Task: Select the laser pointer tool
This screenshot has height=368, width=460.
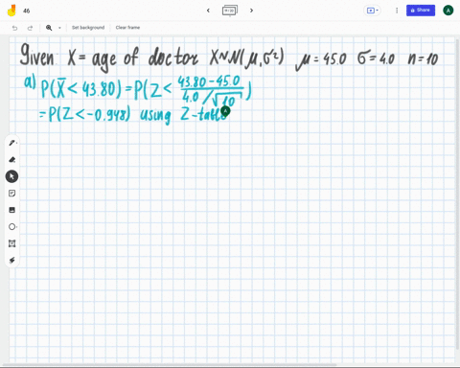Action: click(11, 261)
